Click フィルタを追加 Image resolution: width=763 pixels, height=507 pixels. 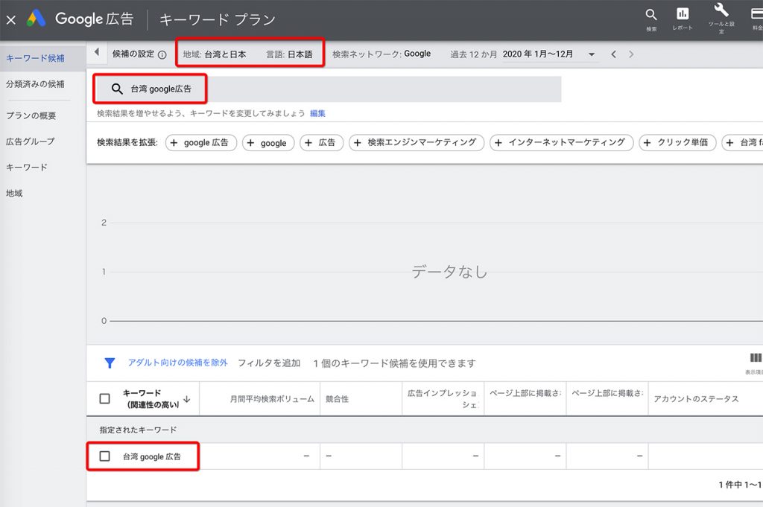(x=269, y=363)
